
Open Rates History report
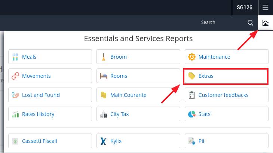(x=50, y=114)
